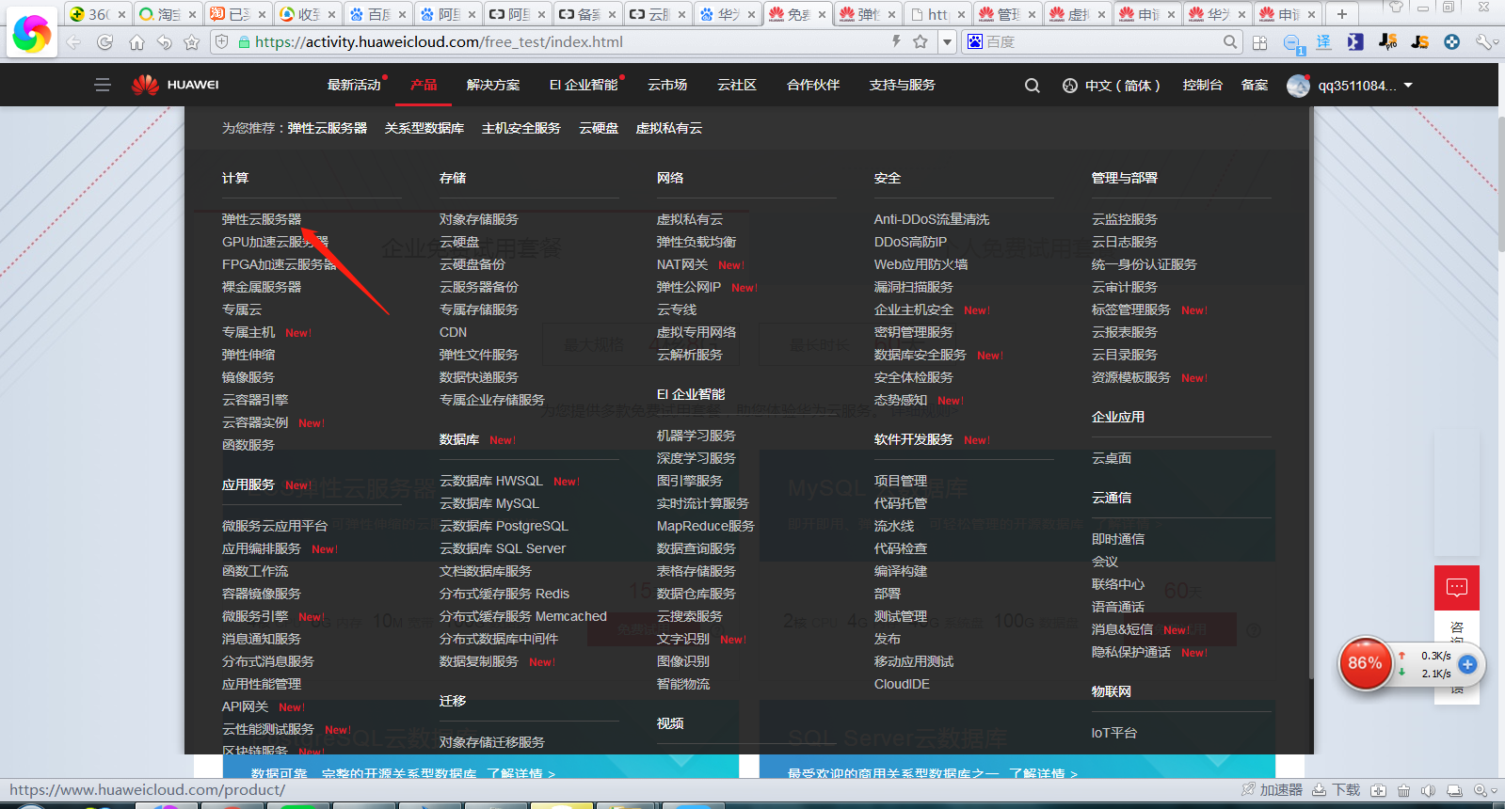
Task: Open 机器学习服务 link
Action: tap(696, 436)
